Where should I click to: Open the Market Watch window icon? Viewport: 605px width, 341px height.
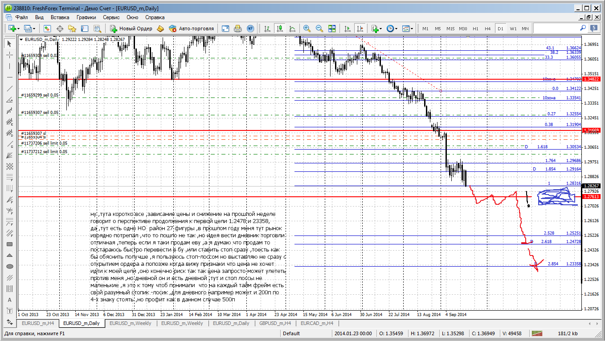[47, 28]
